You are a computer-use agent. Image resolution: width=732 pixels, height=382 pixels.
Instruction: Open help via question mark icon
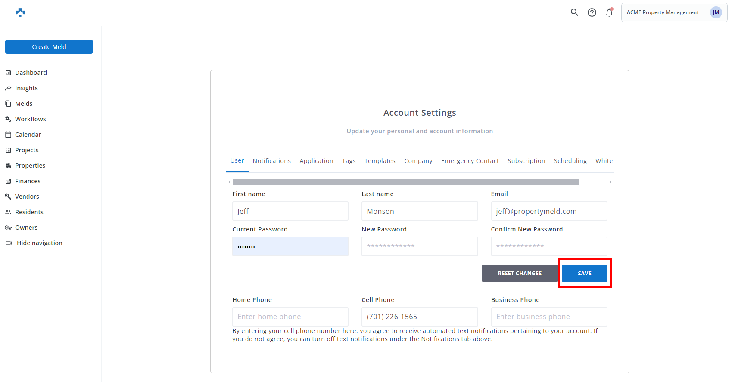point(592,12)
